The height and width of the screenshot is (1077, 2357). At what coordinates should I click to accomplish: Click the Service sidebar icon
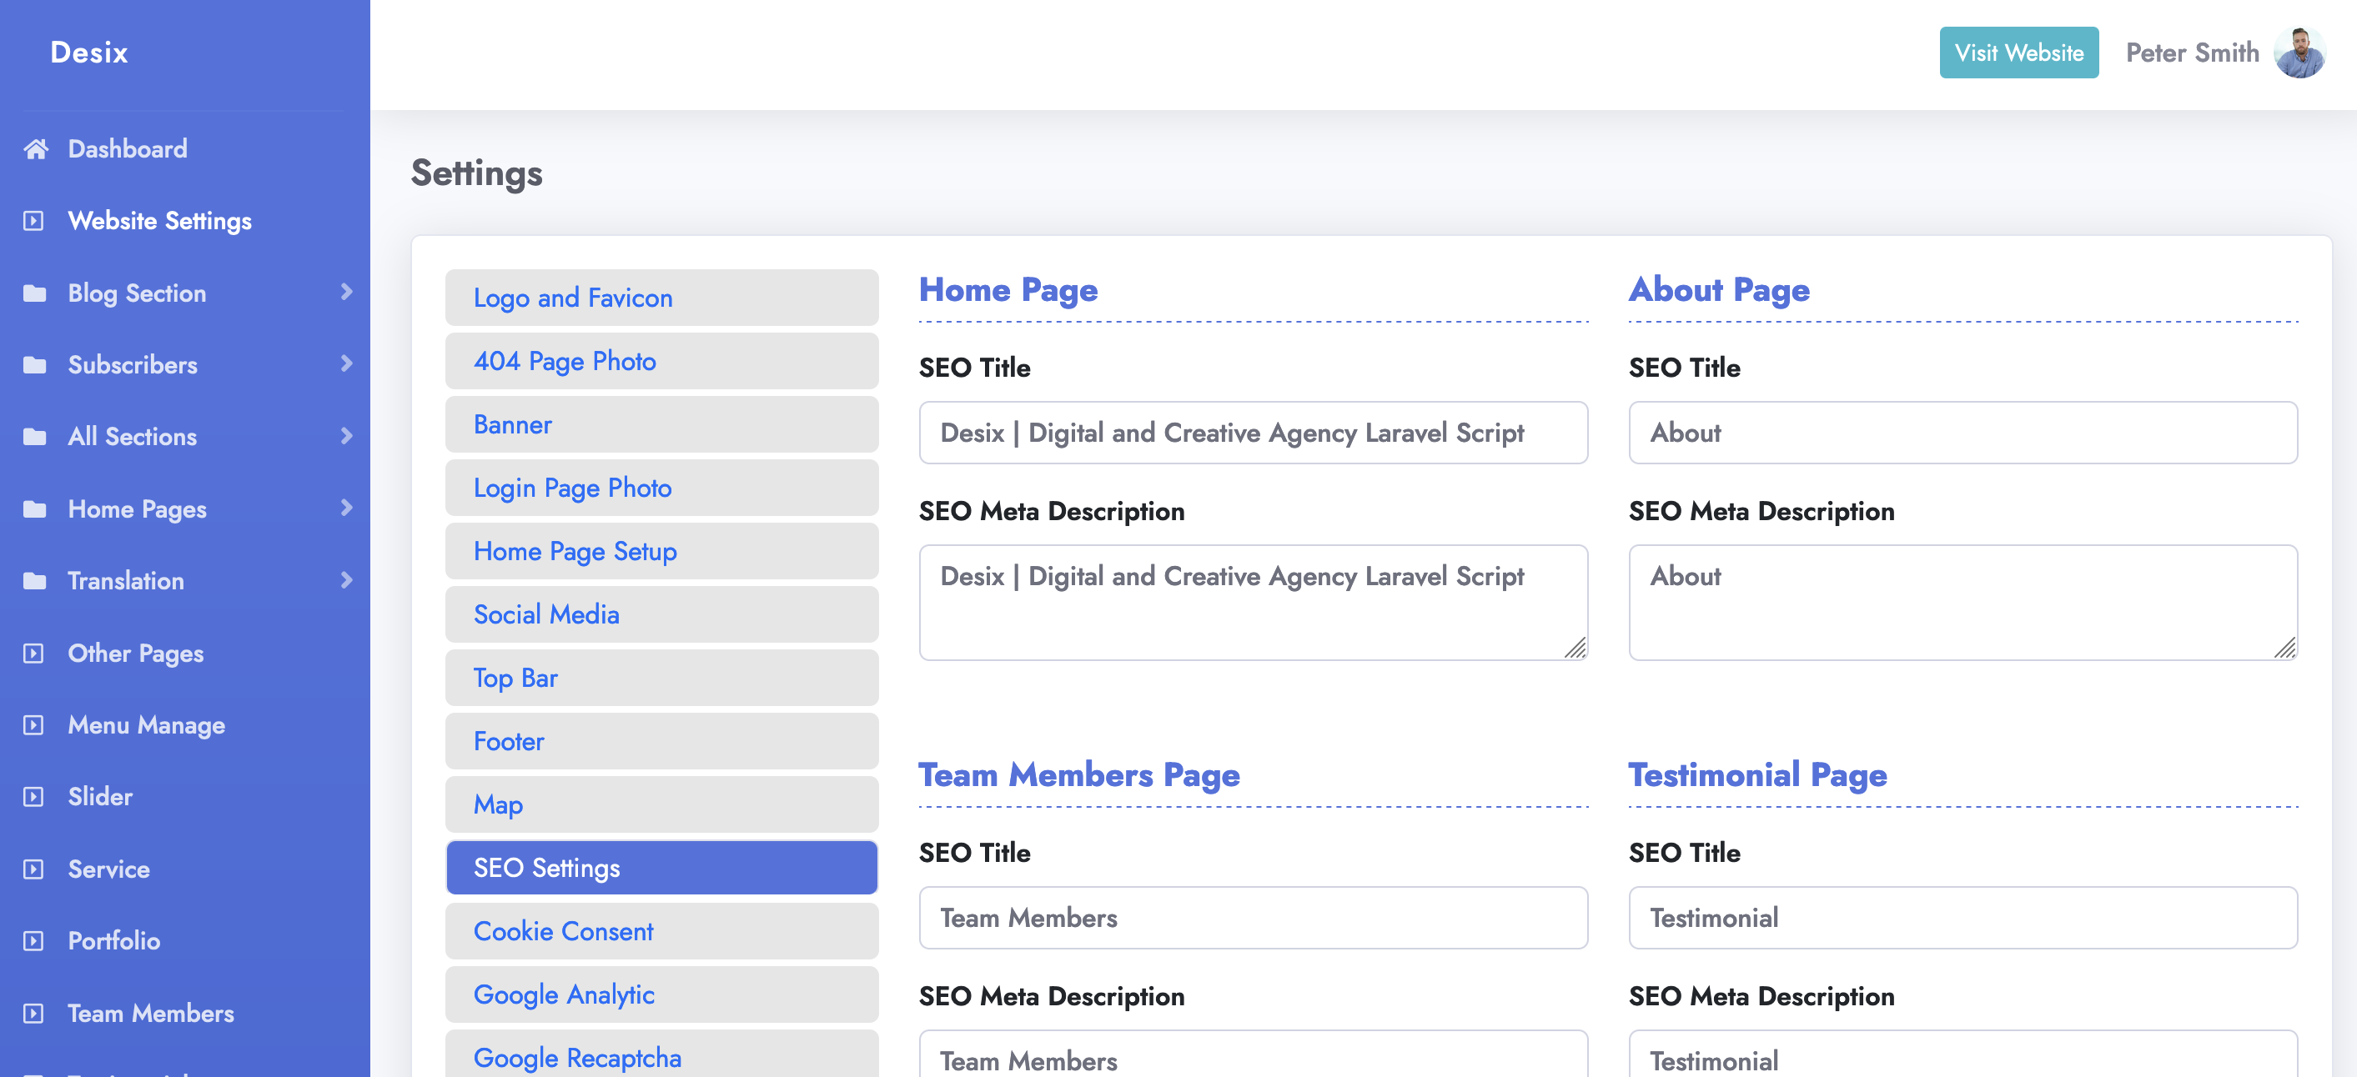click(34, 869)
